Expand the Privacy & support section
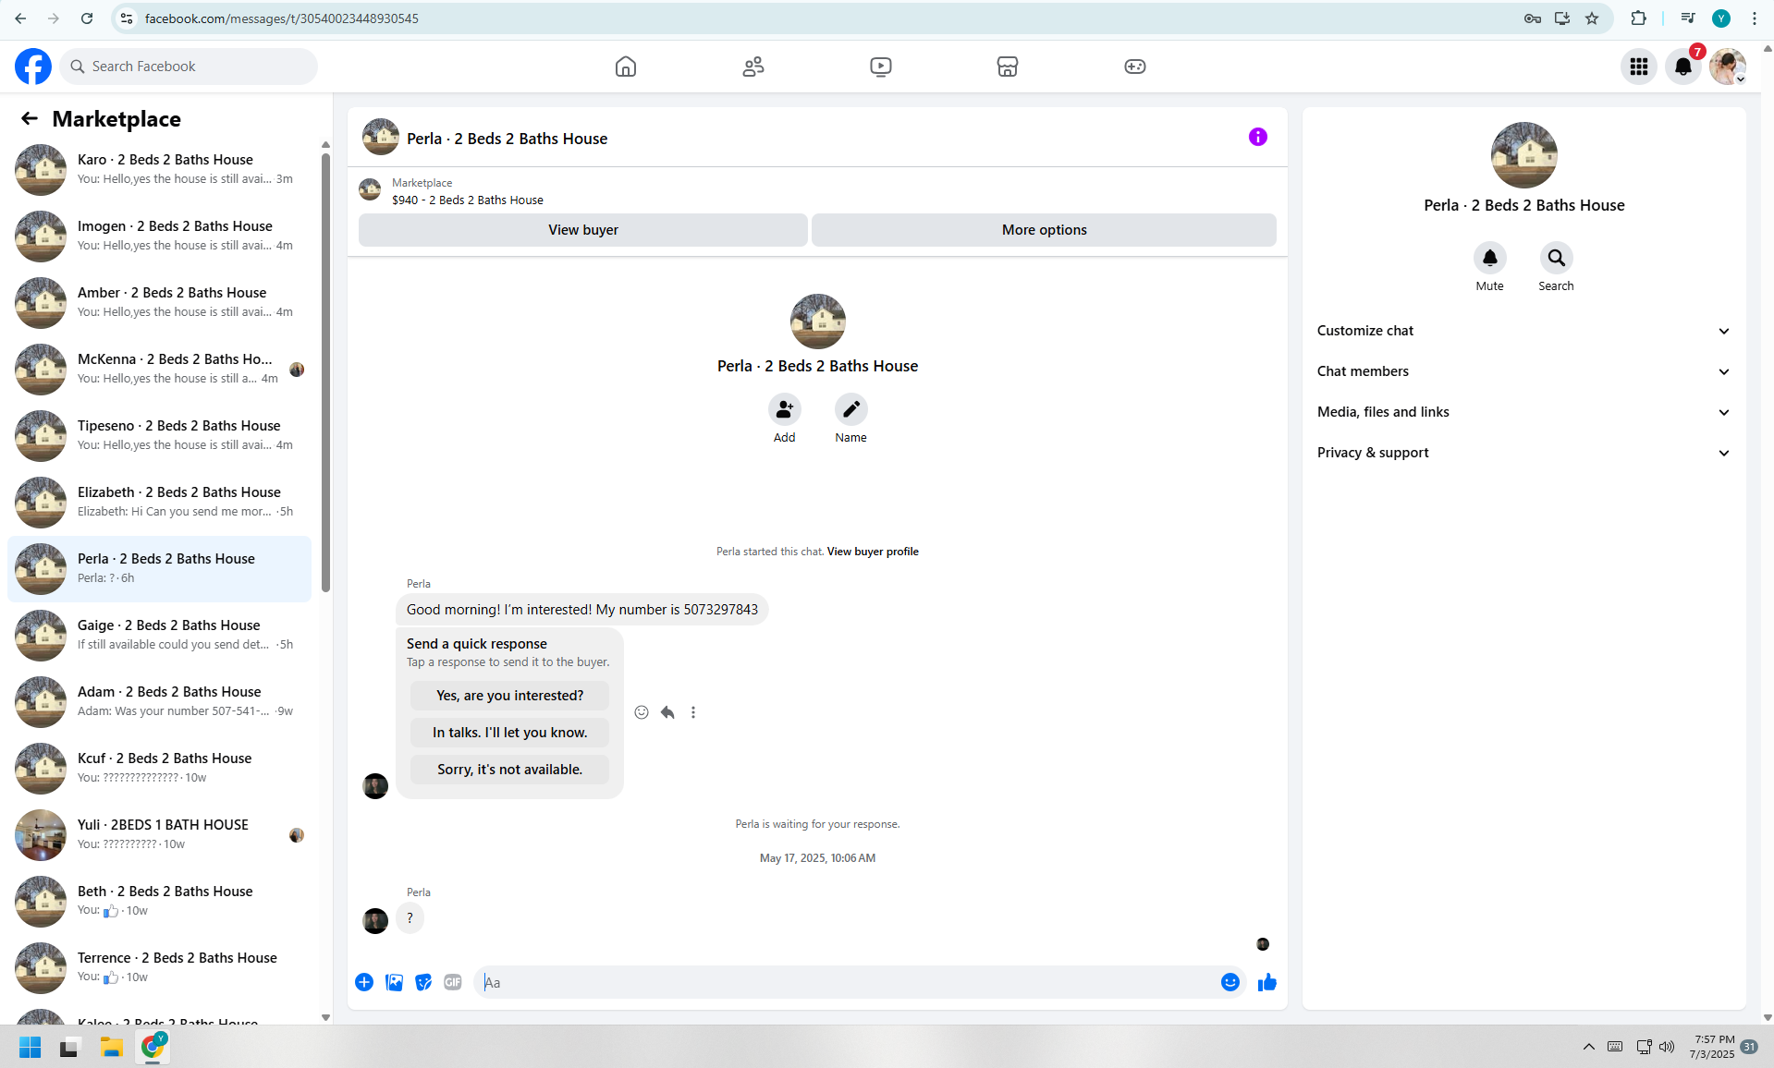The width and height of the screenshot is (1774, 1068). [x=1523, y=453]
